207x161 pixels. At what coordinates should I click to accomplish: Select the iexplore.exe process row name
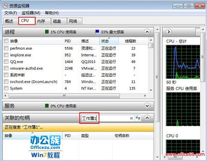[20, 55]
